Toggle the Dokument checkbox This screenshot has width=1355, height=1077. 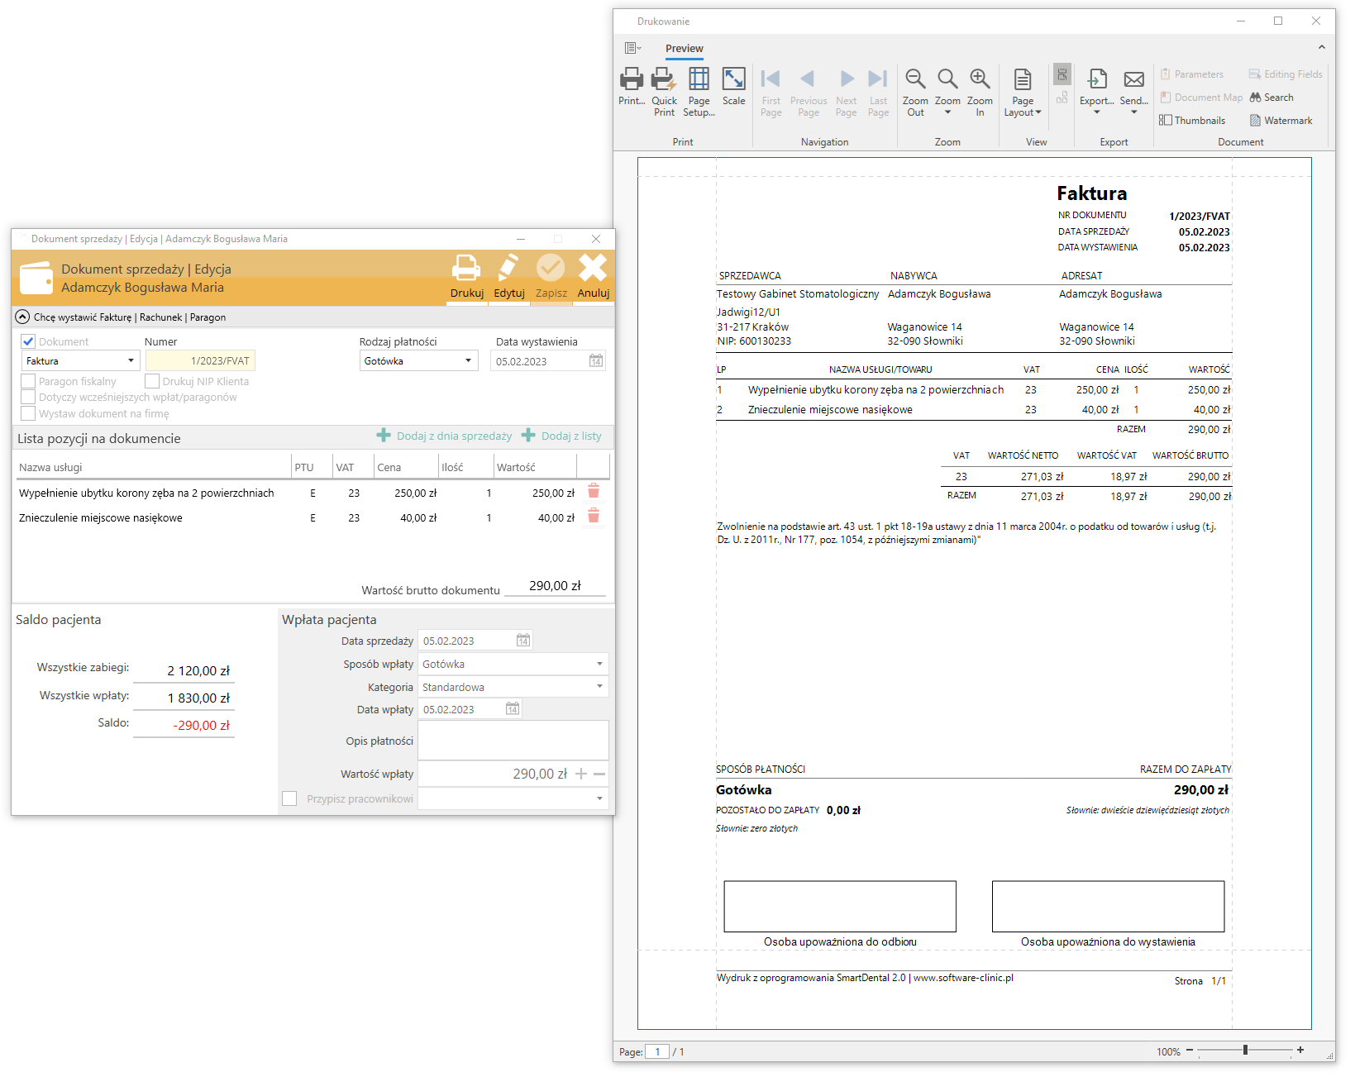tap(28, 341)
